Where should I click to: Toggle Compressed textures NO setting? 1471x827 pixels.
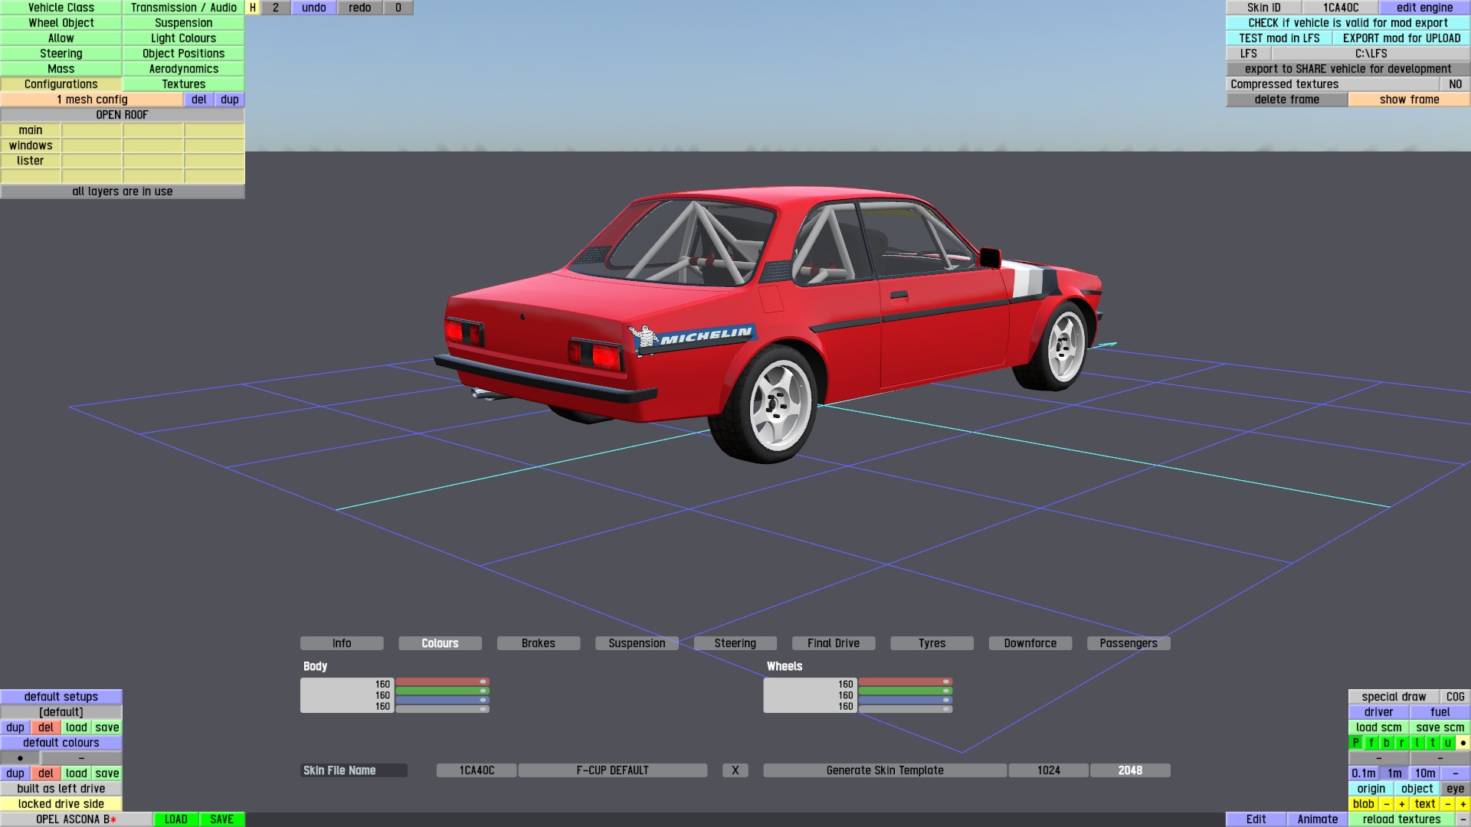click(1455, 84)
